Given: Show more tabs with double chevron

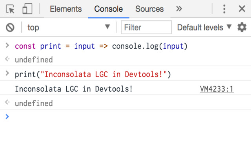Looking at the screenshot, I should click(179, 9).
